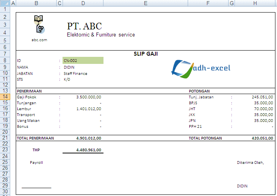Click the Staff Finance job title cell
This screenshot has height=196, width=277.
pos(76,74)
